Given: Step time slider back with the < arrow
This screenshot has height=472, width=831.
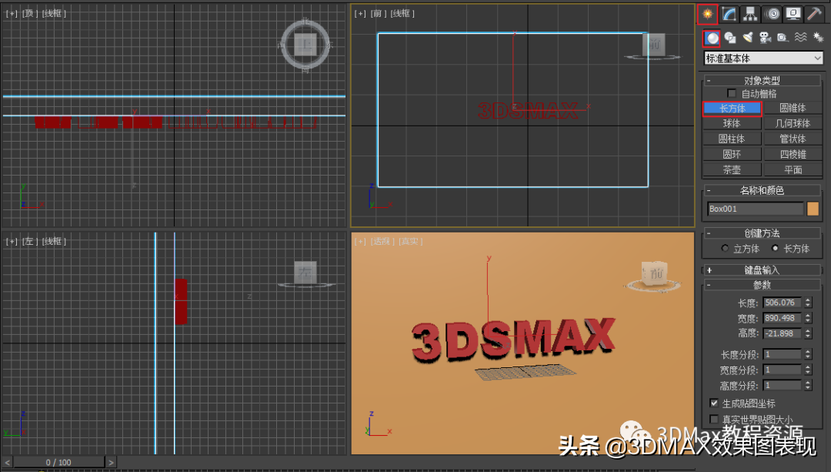Looking at the screenshot, I should [8, 463].
